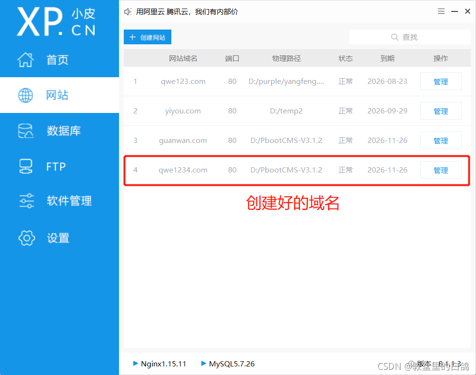Image resolution: width=476 pixels, height=375 pixels.
Task: Click 管理 for qwe1234.com
Action: pyautogui.click(x=441, y=170)
